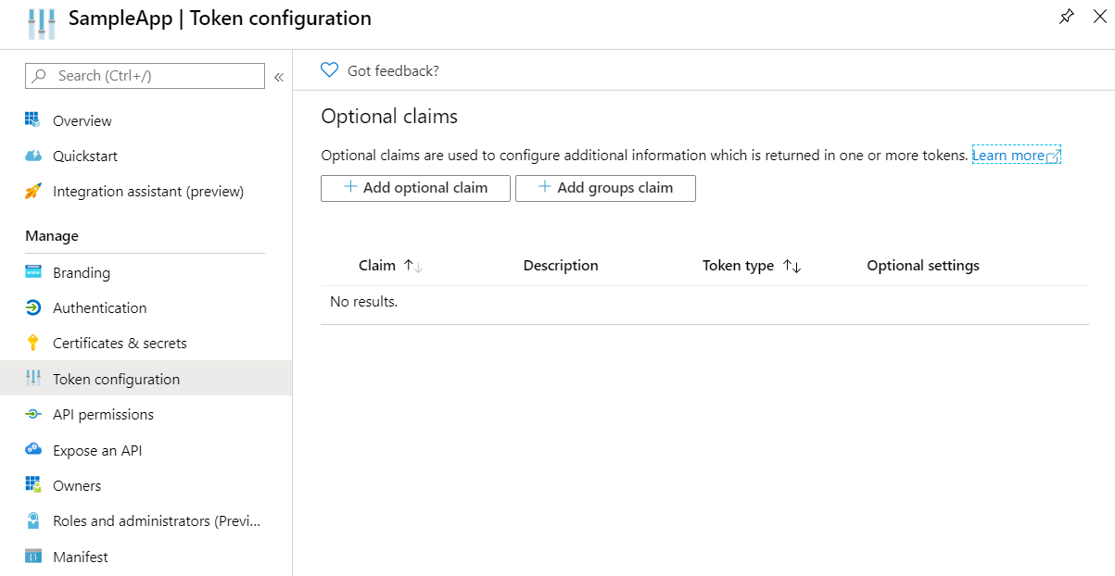This screenshot has height=576, width=1115.
Task: Select the Quickstart rocket icon
Action: click(35, 156)
